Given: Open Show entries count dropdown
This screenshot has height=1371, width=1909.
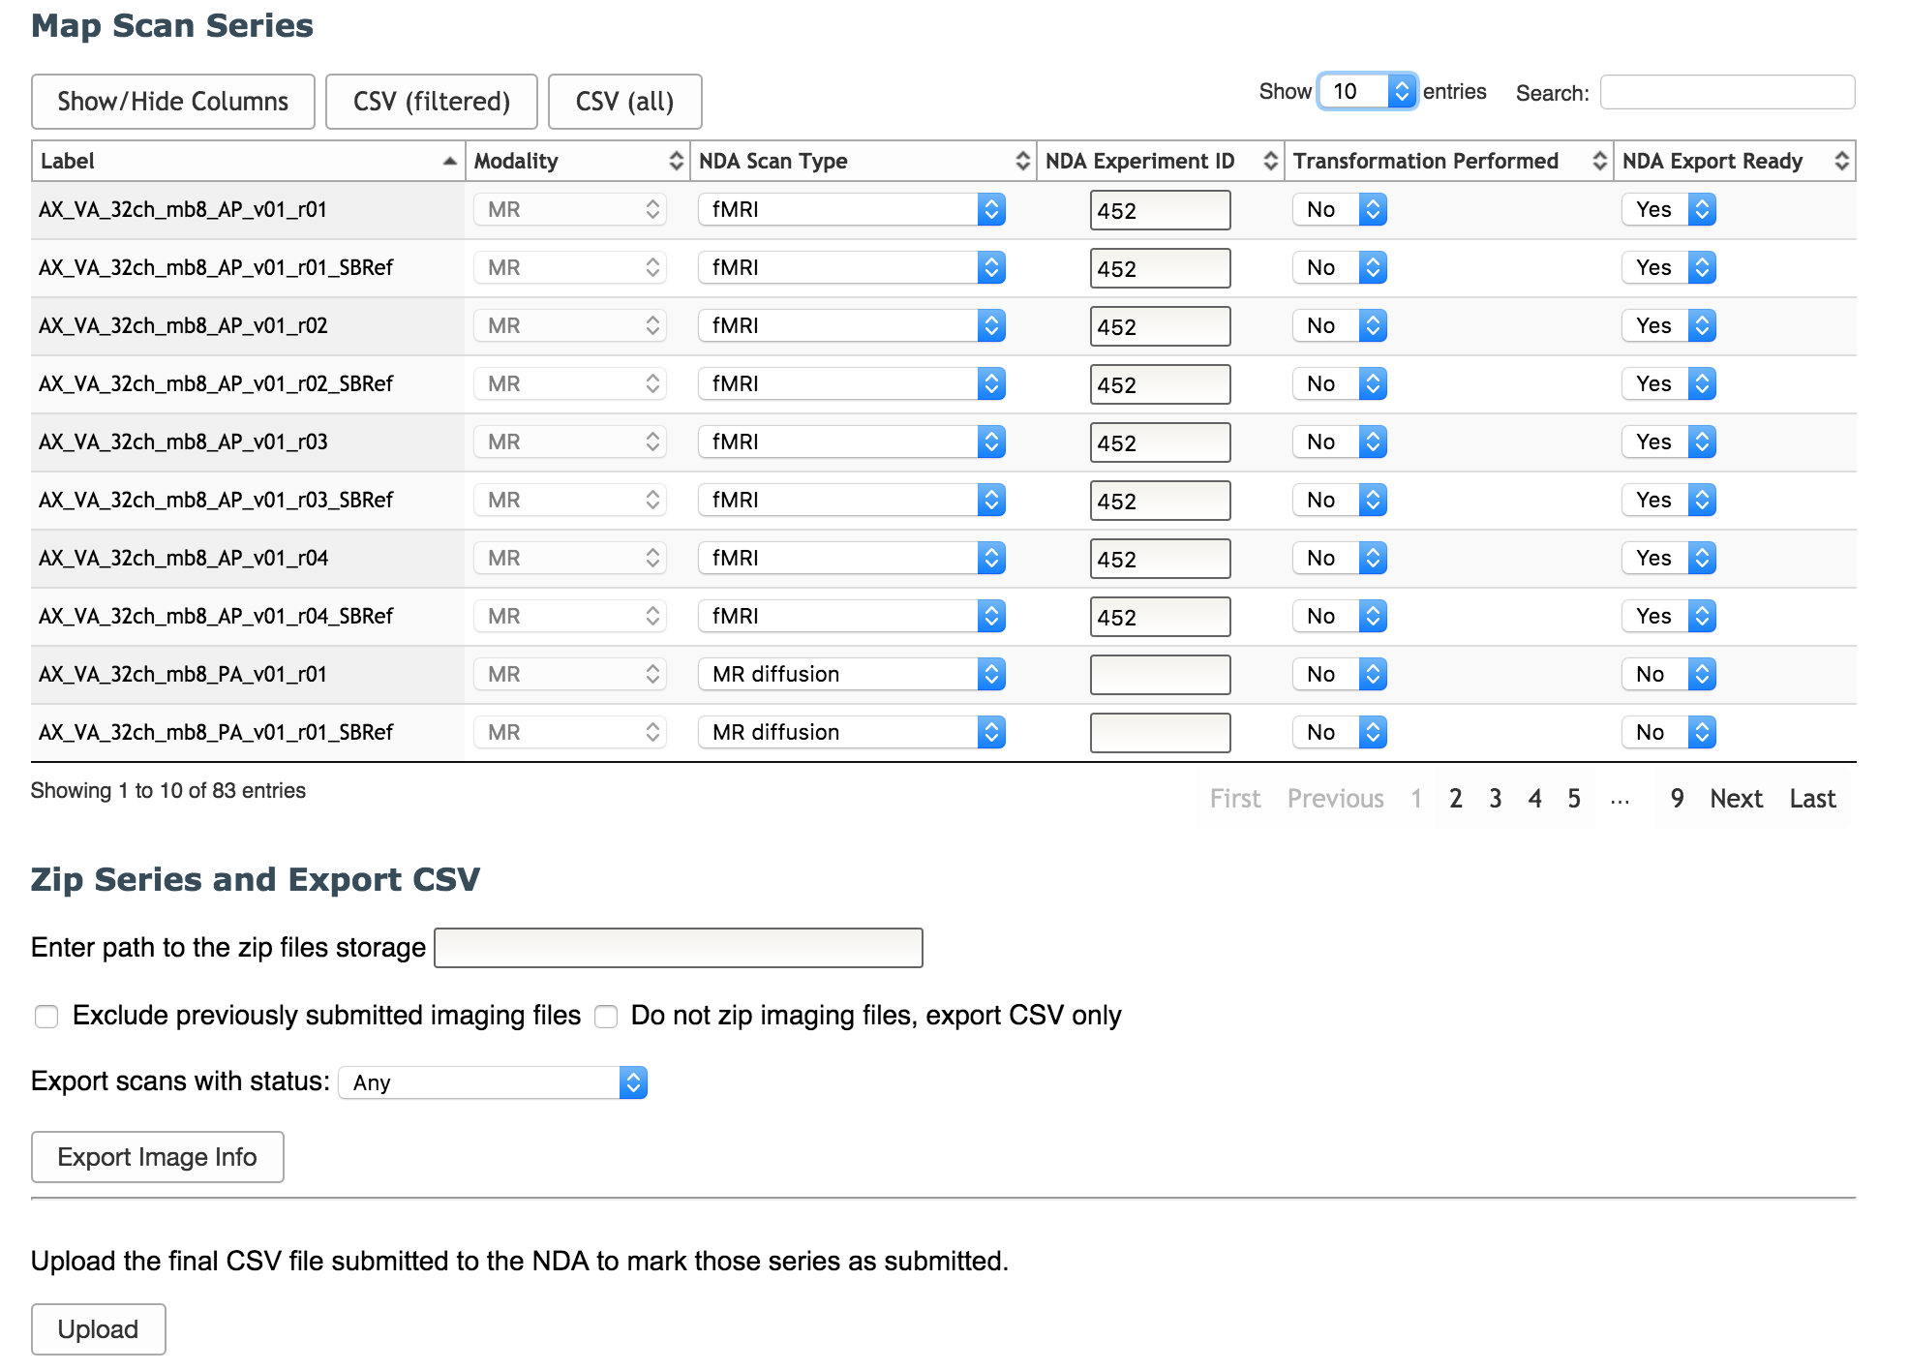Looking at the screenshot, I should [1368, 91].
